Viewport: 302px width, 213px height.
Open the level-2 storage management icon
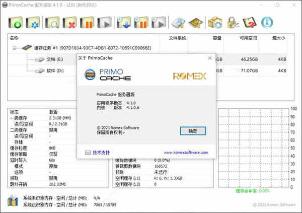(178, 23)
